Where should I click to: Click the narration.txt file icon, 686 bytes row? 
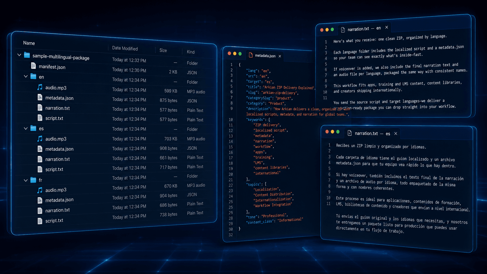pyautogui.click(x=40, y=211)
